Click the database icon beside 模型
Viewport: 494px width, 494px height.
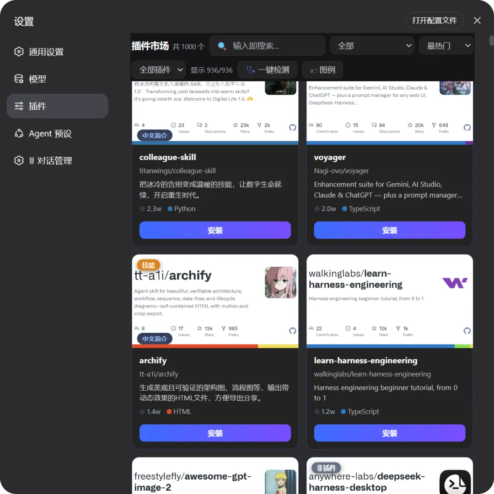(19, 79)
